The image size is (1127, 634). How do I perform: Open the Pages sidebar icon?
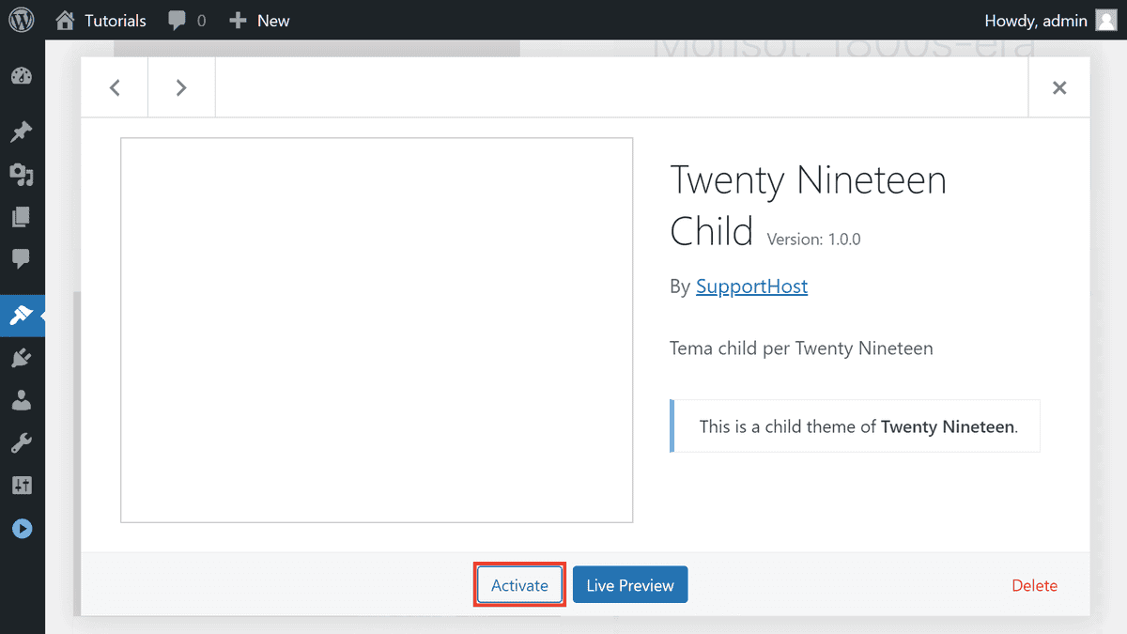(22, 217)
